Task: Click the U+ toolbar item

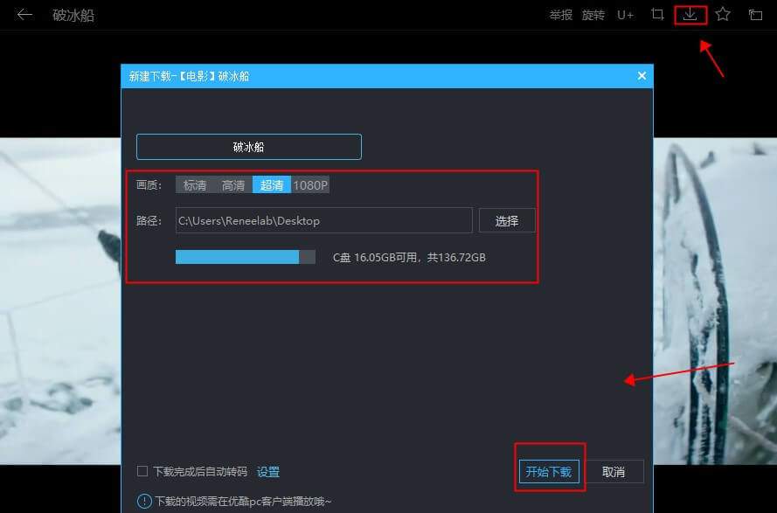Action: pos(625,15)
